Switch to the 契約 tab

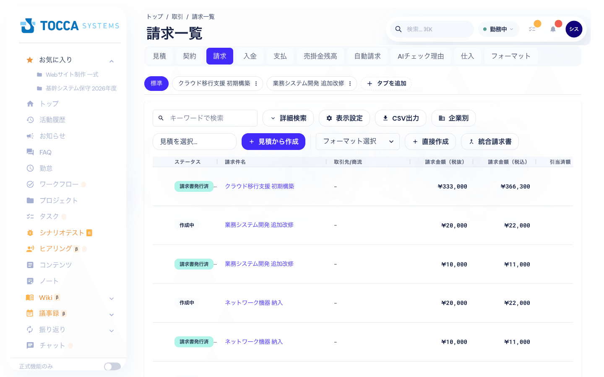coord(190,56)
